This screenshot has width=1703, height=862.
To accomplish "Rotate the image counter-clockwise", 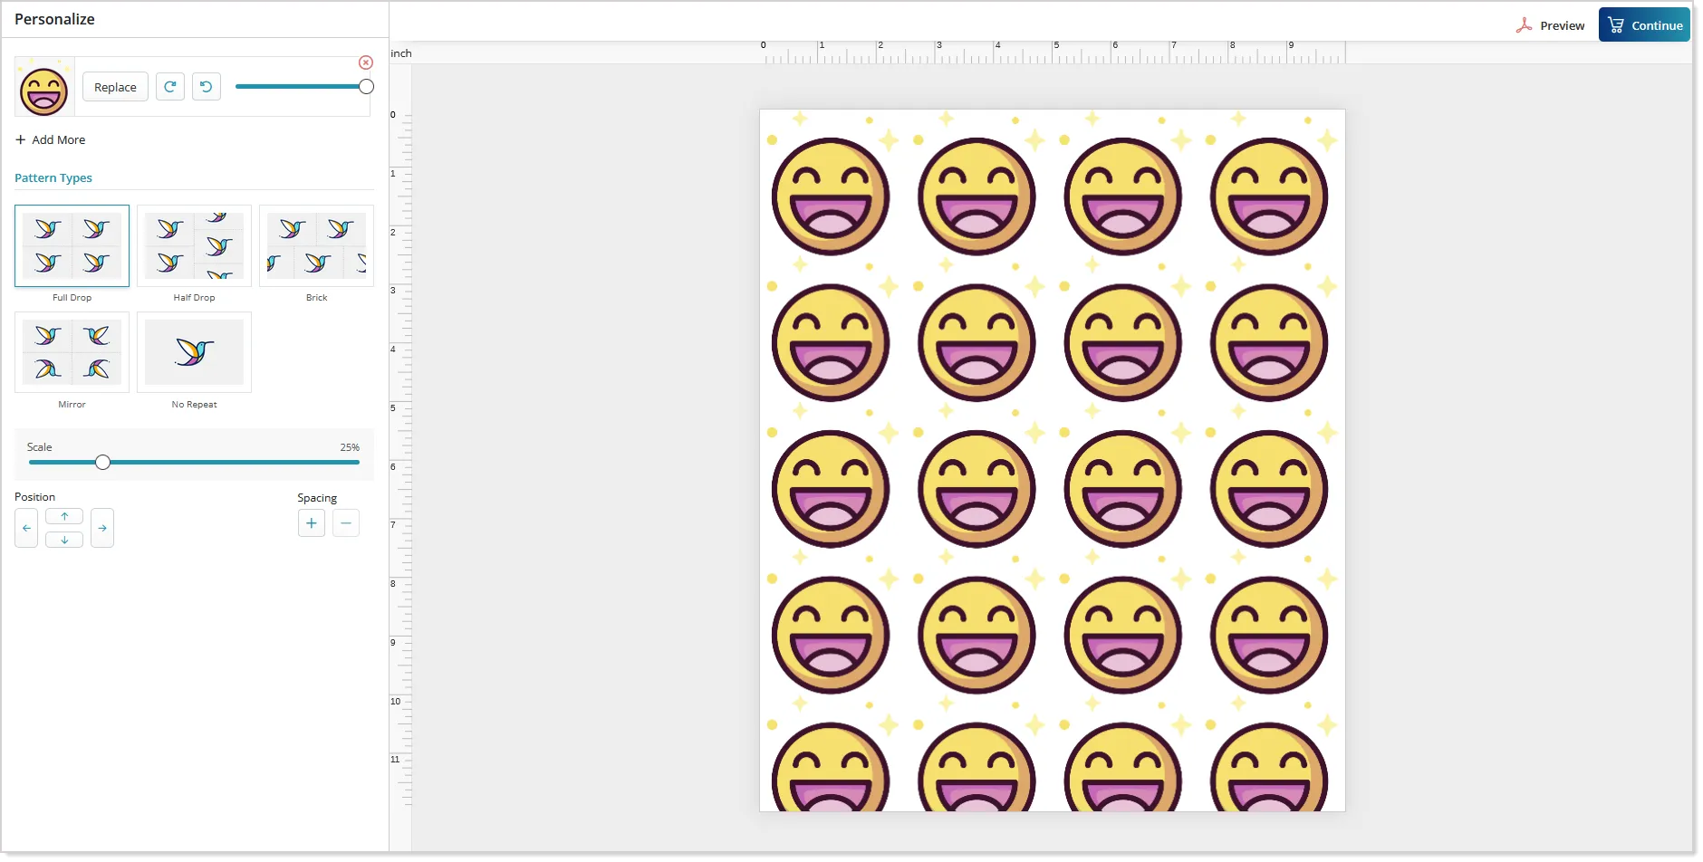I will 207,87.
